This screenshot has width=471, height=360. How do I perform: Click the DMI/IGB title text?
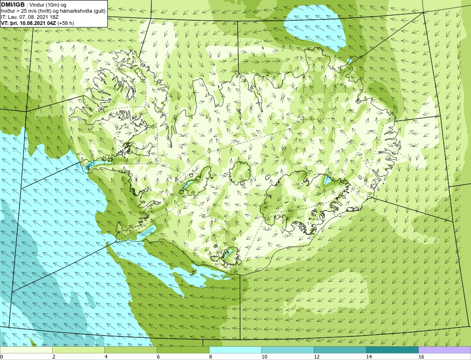click(x=13, y=5)
